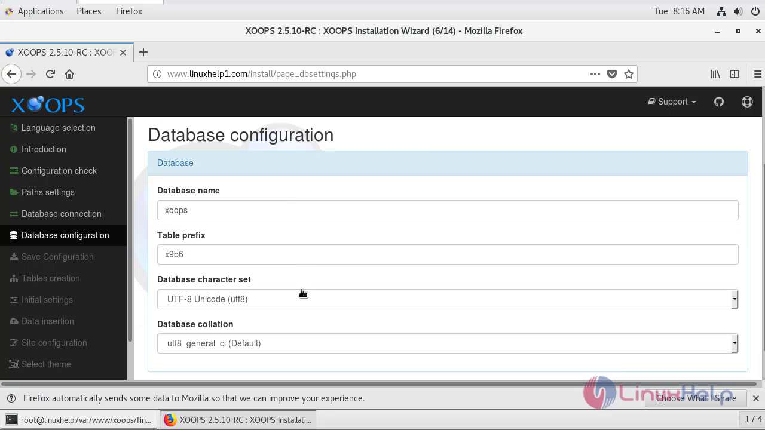The image size is (765, 430).
Task: Open the Firefox hamburger menu
Action: pos(757,74)
